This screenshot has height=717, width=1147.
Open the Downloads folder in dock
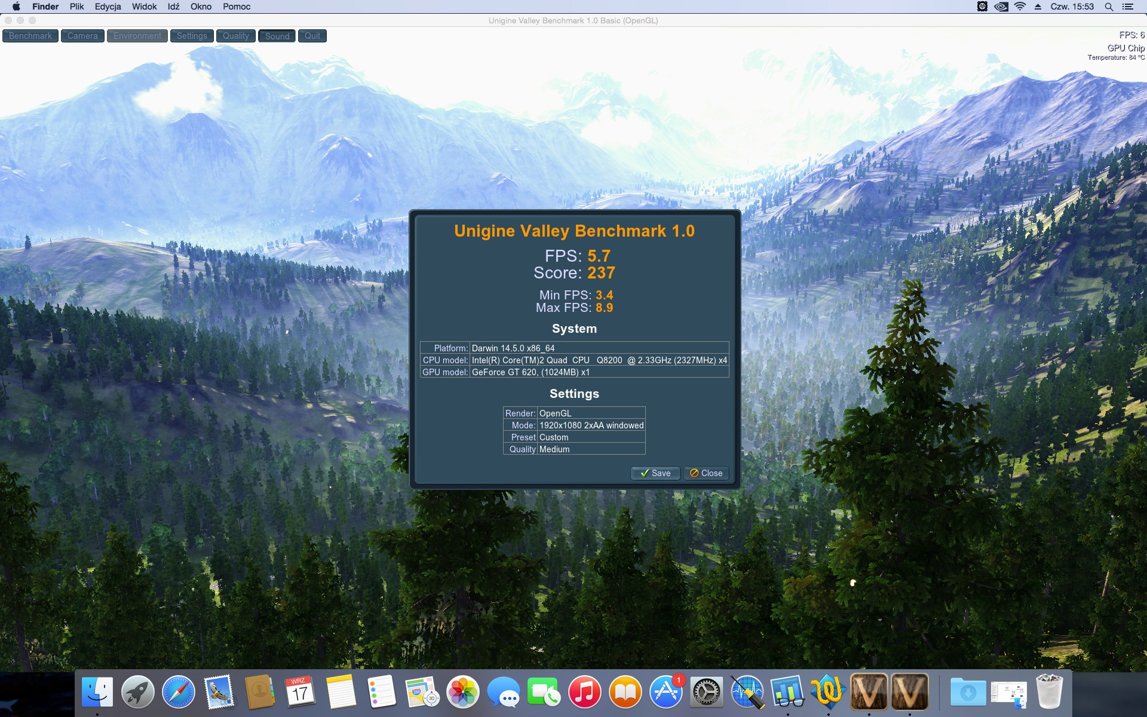click(x=968, y=693)
